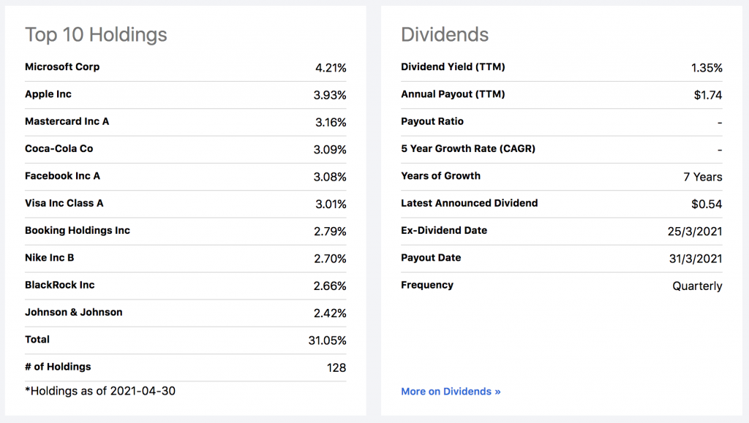Click the 2.42% Johnson & Johnson value
The height and width of the screenshot is (423, 749).
[x=330, y=313]
